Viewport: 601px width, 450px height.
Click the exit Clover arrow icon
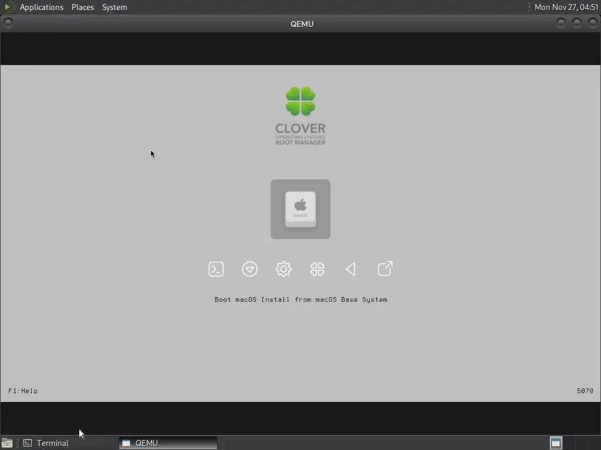[x=385, y=268]
